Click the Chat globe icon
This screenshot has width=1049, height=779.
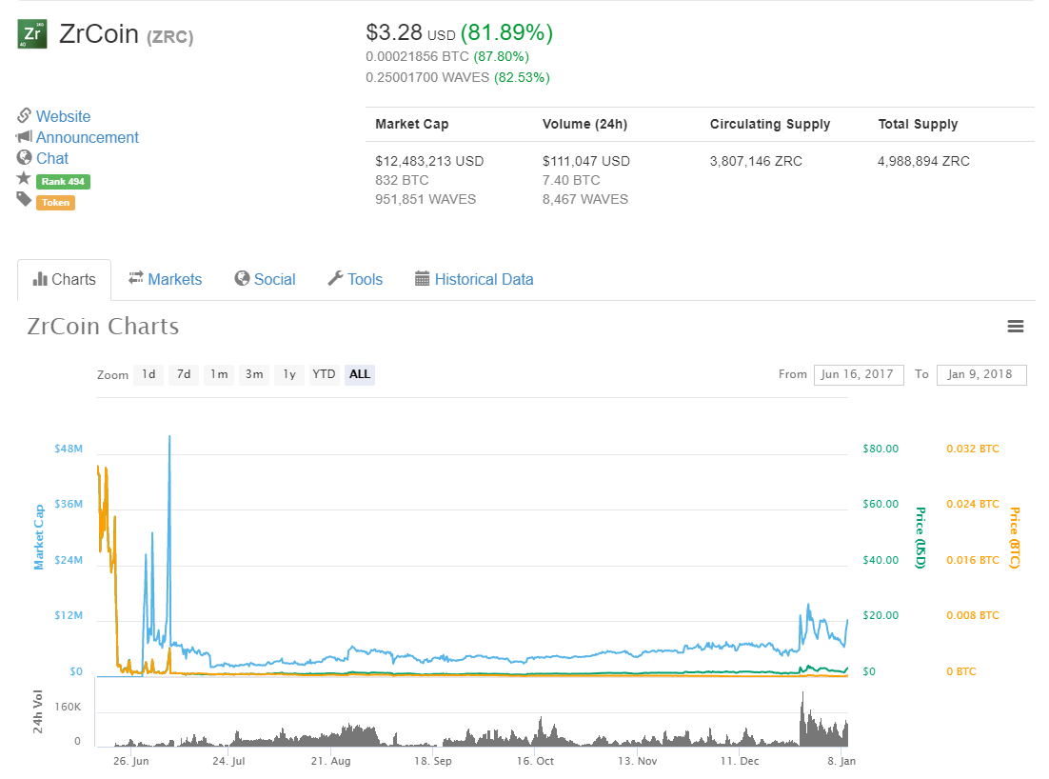[24, 158]
